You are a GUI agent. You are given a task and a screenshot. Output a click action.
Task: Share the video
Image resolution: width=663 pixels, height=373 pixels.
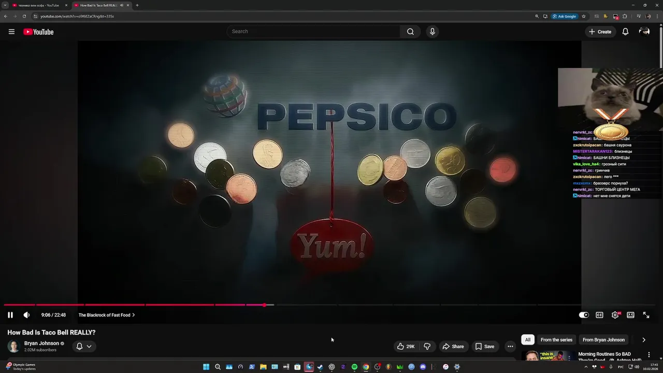(453, 346)
